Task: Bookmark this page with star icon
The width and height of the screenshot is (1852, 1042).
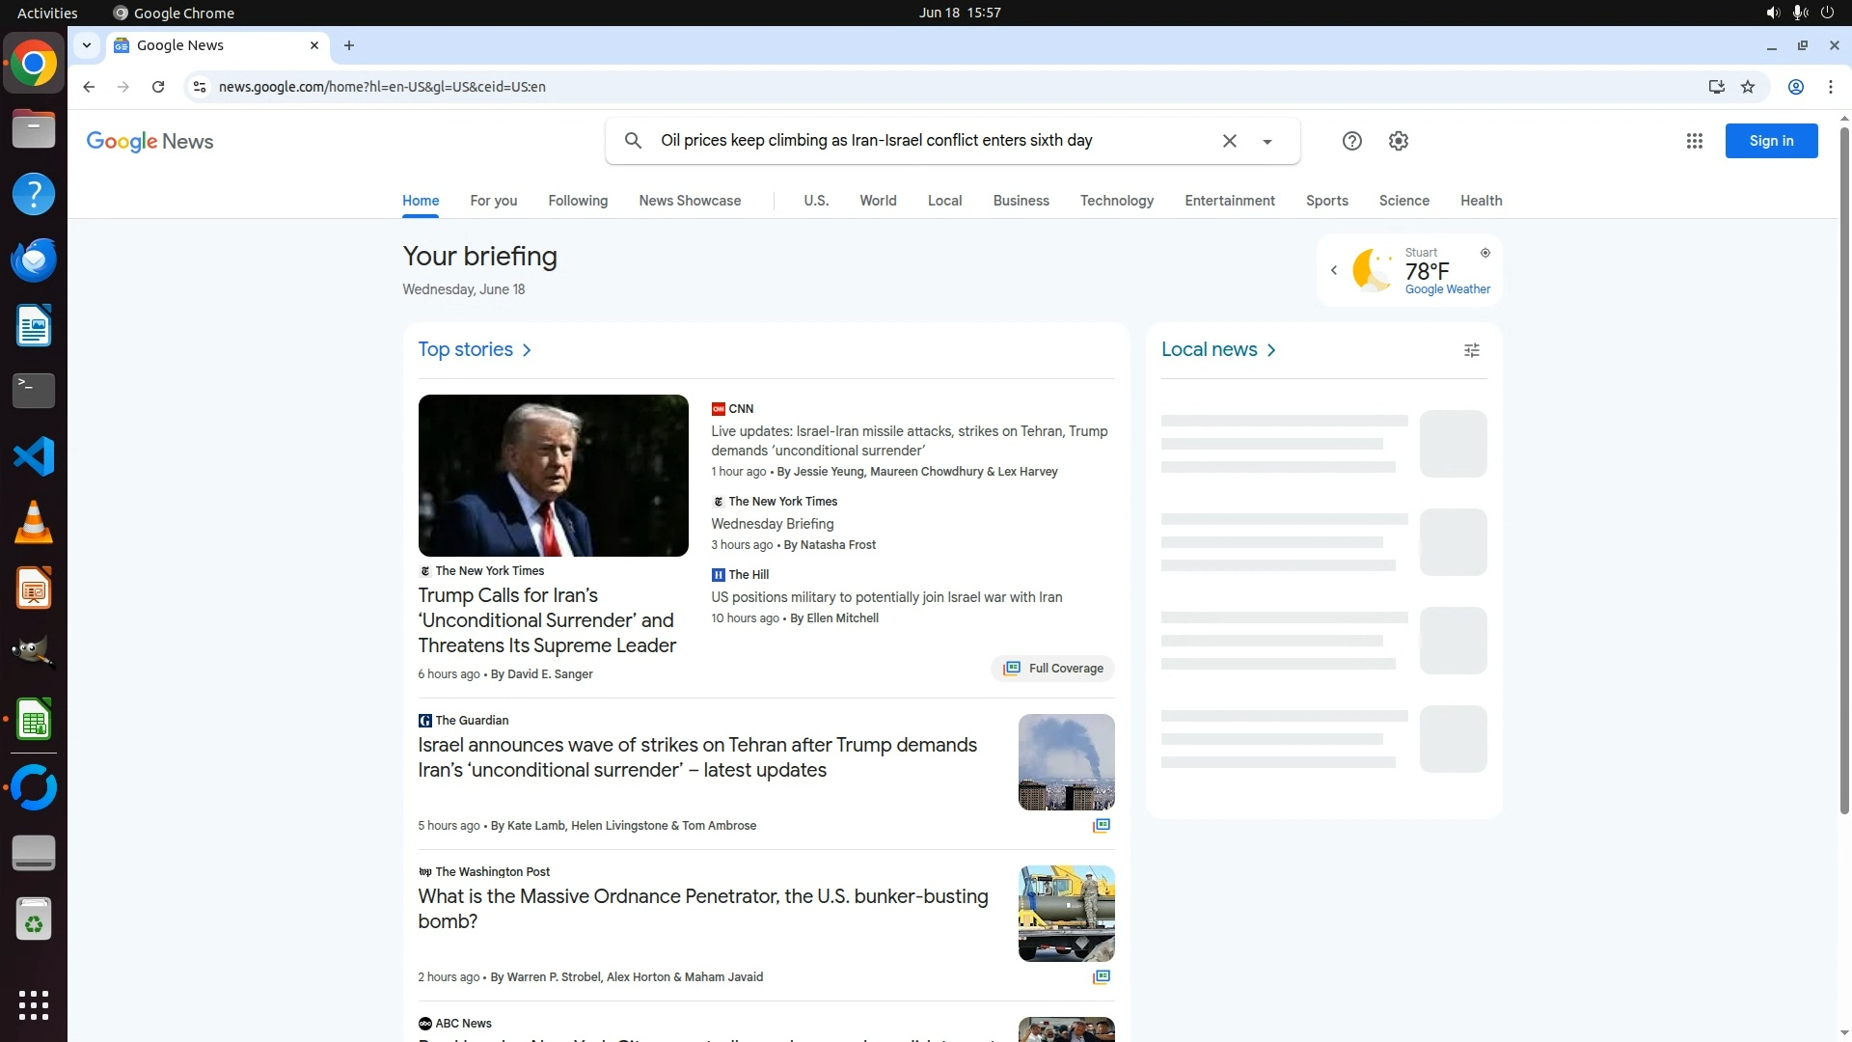Action: point(1747,87)
